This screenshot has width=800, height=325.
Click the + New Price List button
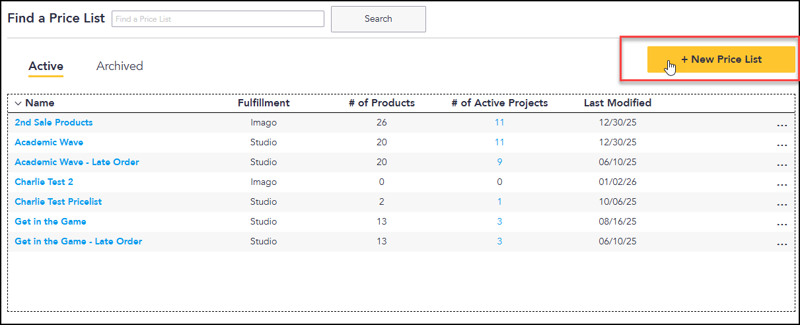[721, 59]
